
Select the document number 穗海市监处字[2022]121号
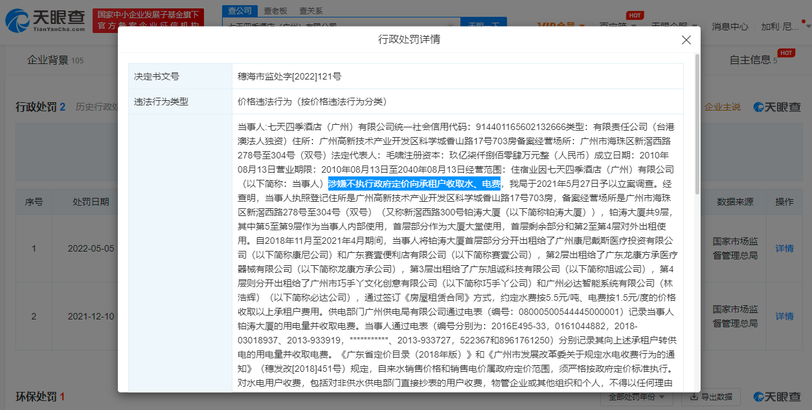289,76
